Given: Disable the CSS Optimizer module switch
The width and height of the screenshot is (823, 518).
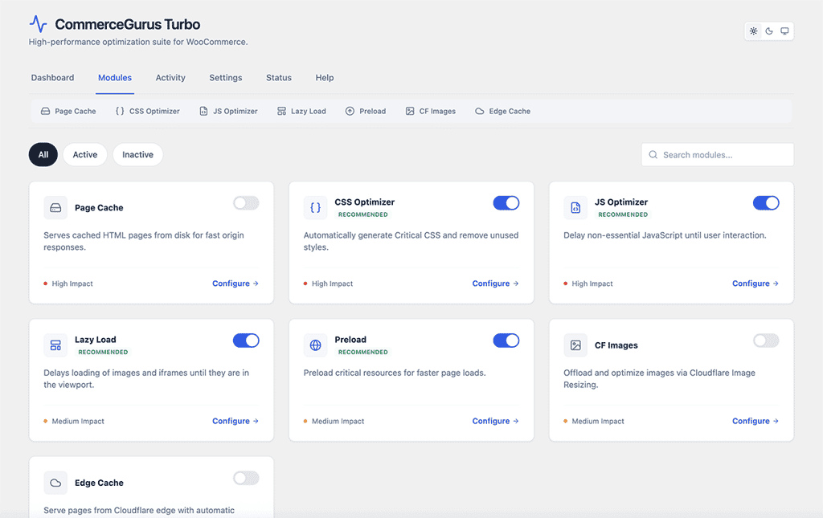Looking at the screenshot, I should tap(506, 203).
